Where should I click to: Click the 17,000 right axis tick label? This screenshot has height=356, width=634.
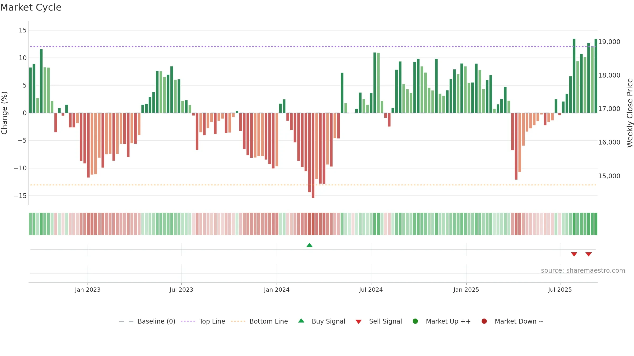click(609, 109)
